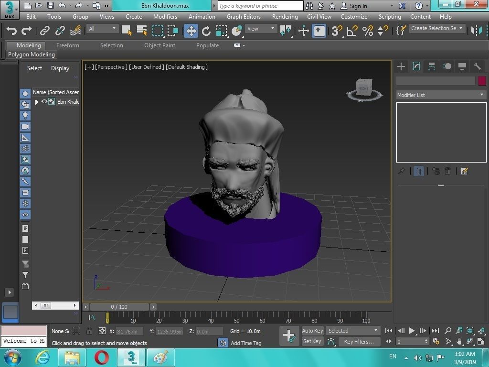Click search keyword or phrase field
This screenshot has width=489, height=367.
coord(260,6)
